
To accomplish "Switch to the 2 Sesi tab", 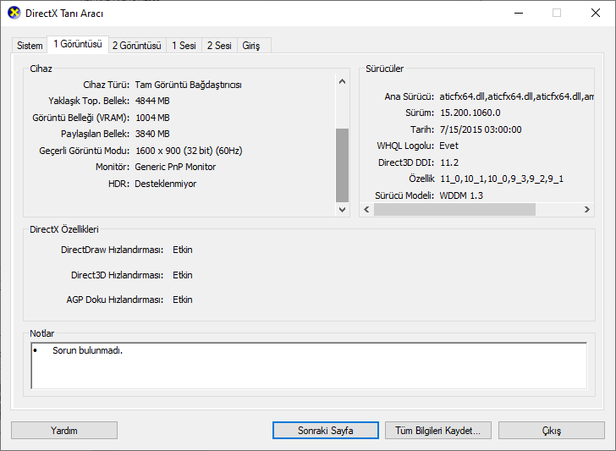I will (x=219, y=46).
